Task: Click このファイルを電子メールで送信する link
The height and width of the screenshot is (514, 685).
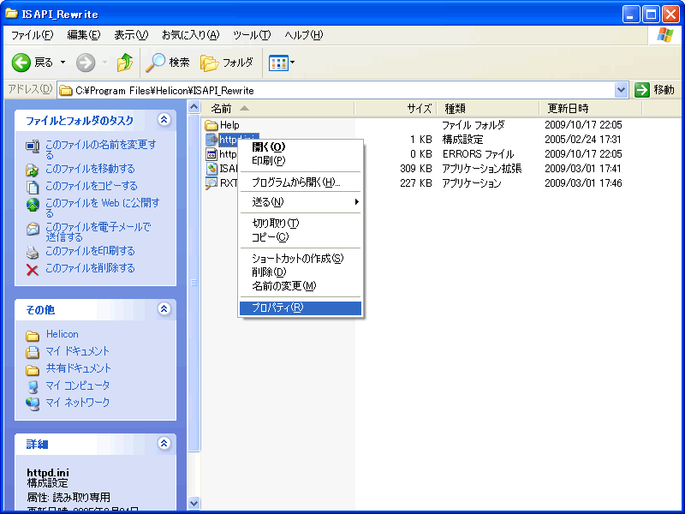Action: coord(98,231)
